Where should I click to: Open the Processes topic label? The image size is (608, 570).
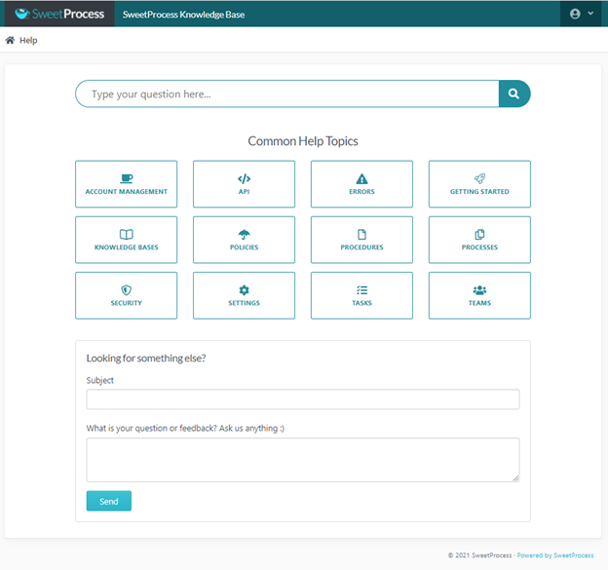click(479, 247)
